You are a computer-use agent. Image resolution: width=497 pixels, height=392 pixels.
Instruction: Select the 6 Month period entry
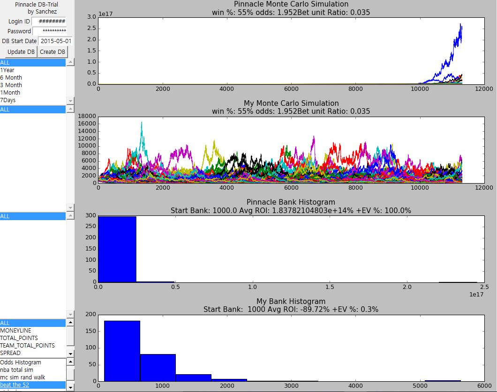click(33, 78)
